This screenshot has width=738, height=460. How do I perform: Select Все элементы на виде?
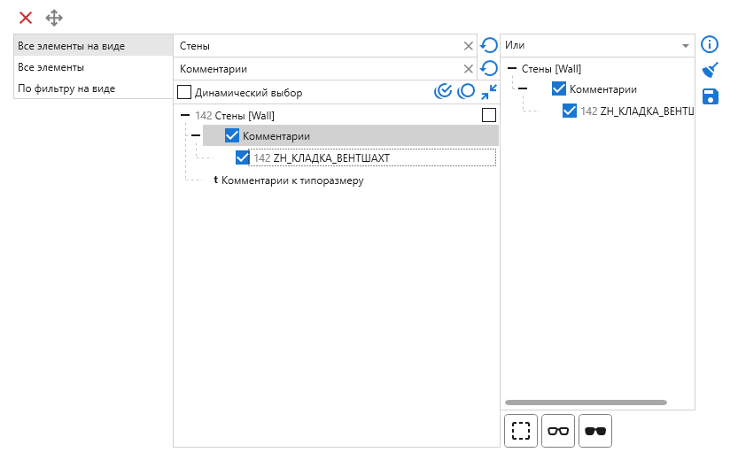click(93, 46)
